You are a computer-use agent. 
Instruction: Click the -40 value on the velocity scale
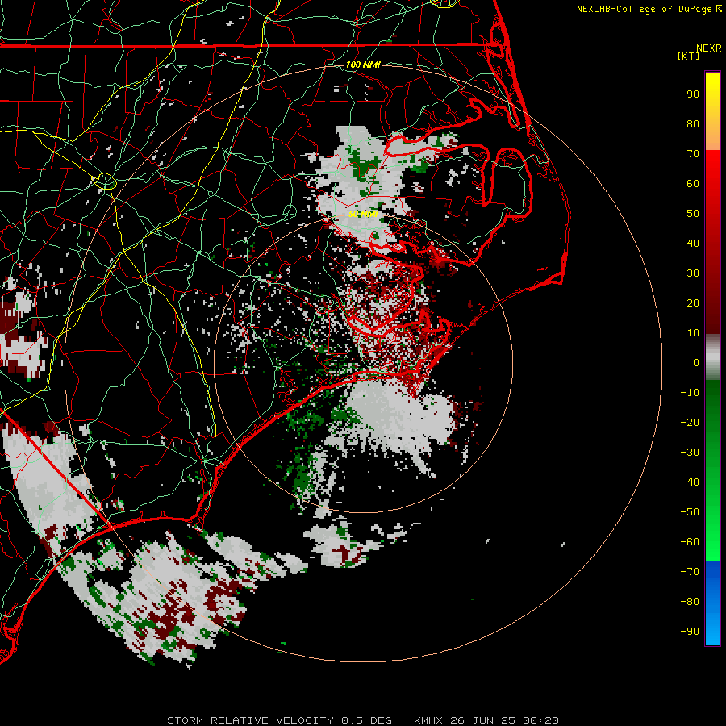point(690,482)
